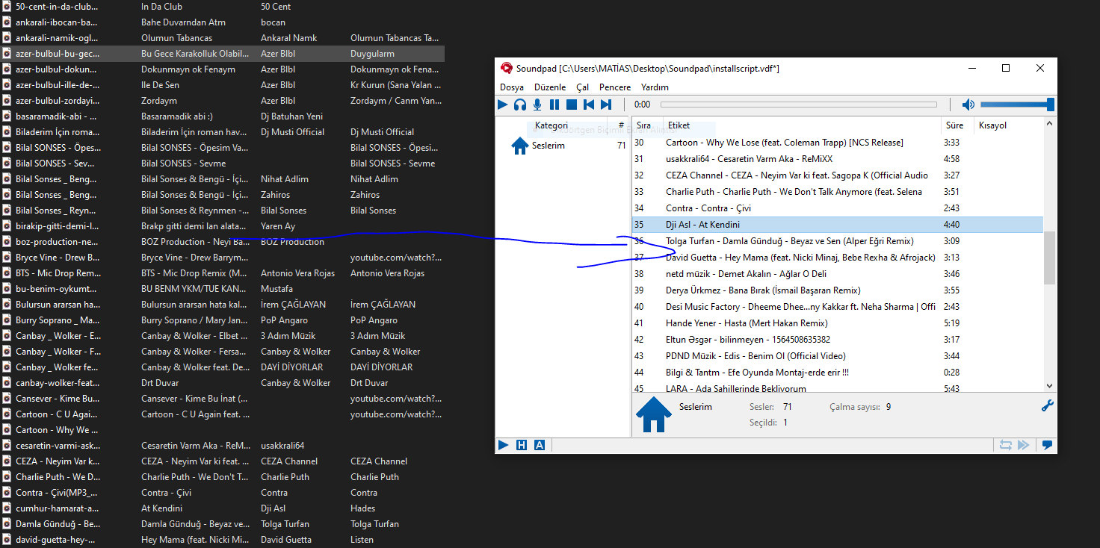Mute sound with the speaker icon
The height and width of the screenshot is (548, 1100).
pyautogui.click(x=968, y=105)
